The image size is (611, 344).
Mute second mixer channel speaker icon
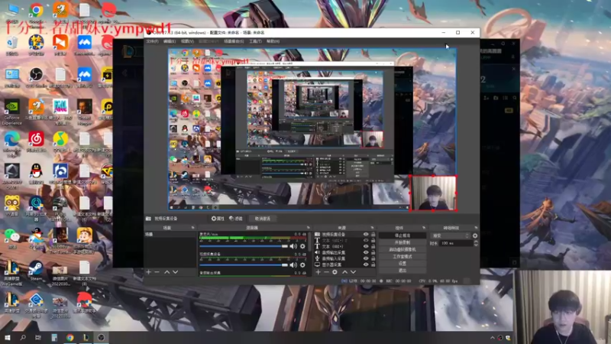click(293, 265)
